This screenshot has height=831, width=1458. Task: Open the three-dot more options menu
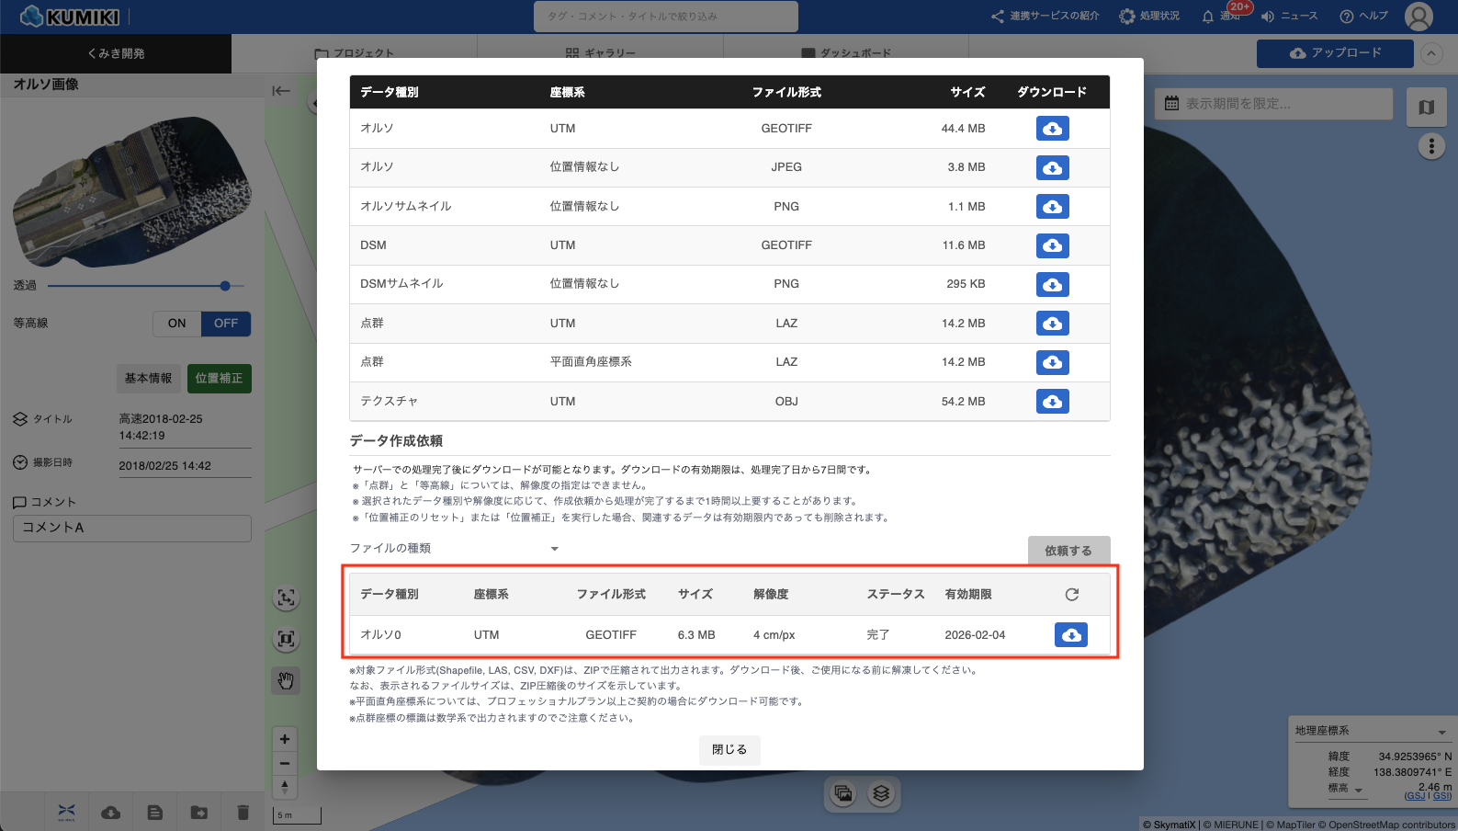click(x=1430, y=146)
